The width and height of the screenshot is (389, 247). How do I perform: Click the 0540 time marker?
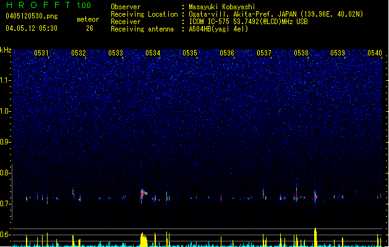(375, 53)
